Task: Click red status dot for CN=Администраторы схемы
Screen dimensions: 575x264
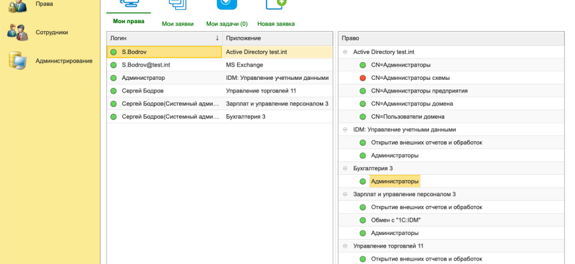Action: 363,78
